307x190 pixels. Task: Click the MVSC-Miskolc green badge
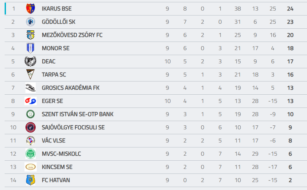tap(30, 154)
